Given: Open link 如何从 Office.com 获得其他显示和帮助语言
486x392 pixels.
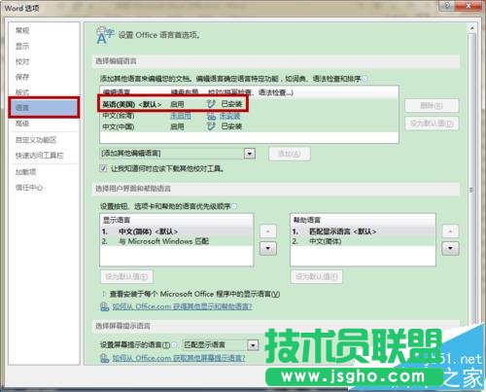Looking at the screenshot, I should coord(182,306).
